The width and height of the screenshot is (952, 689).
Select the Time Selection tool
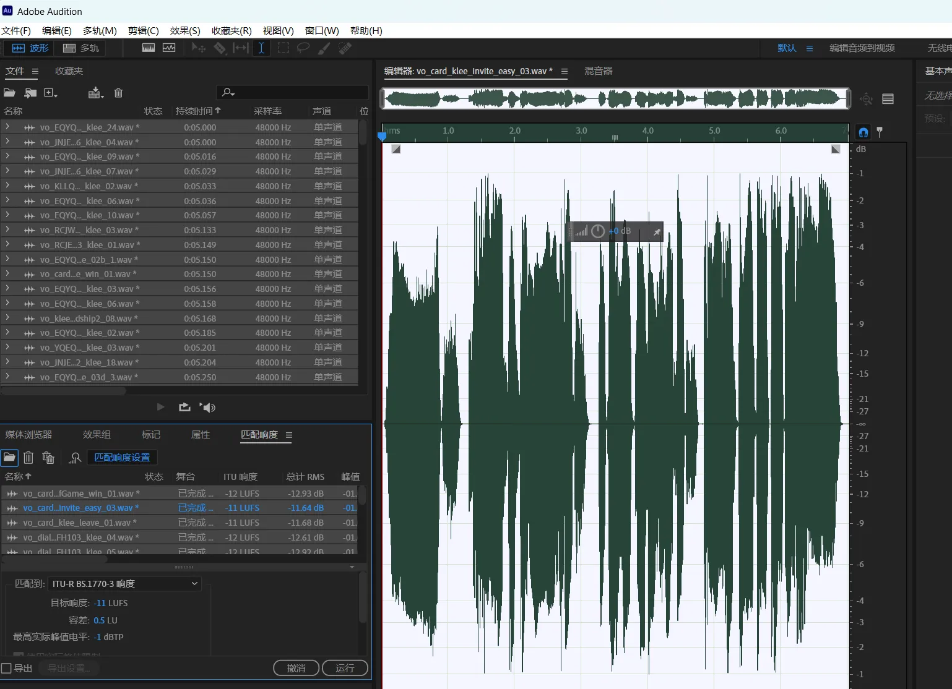261,48
